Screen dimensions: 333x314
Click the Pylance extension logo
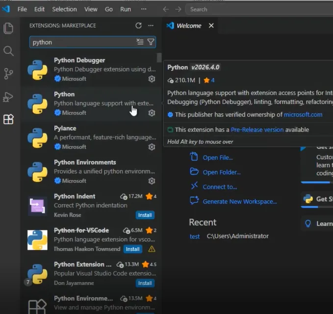pos(37,138)
